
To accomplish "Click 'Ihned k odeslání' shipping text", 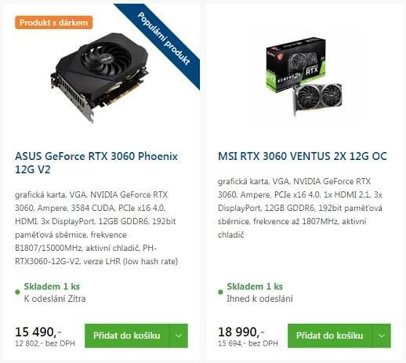I will (259, 299).
